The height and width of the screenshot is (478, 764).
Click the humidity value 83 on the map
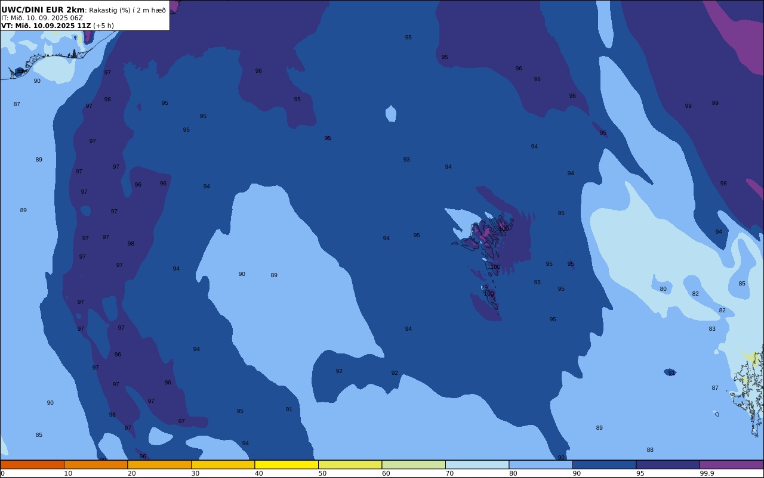tap(712, 329)
